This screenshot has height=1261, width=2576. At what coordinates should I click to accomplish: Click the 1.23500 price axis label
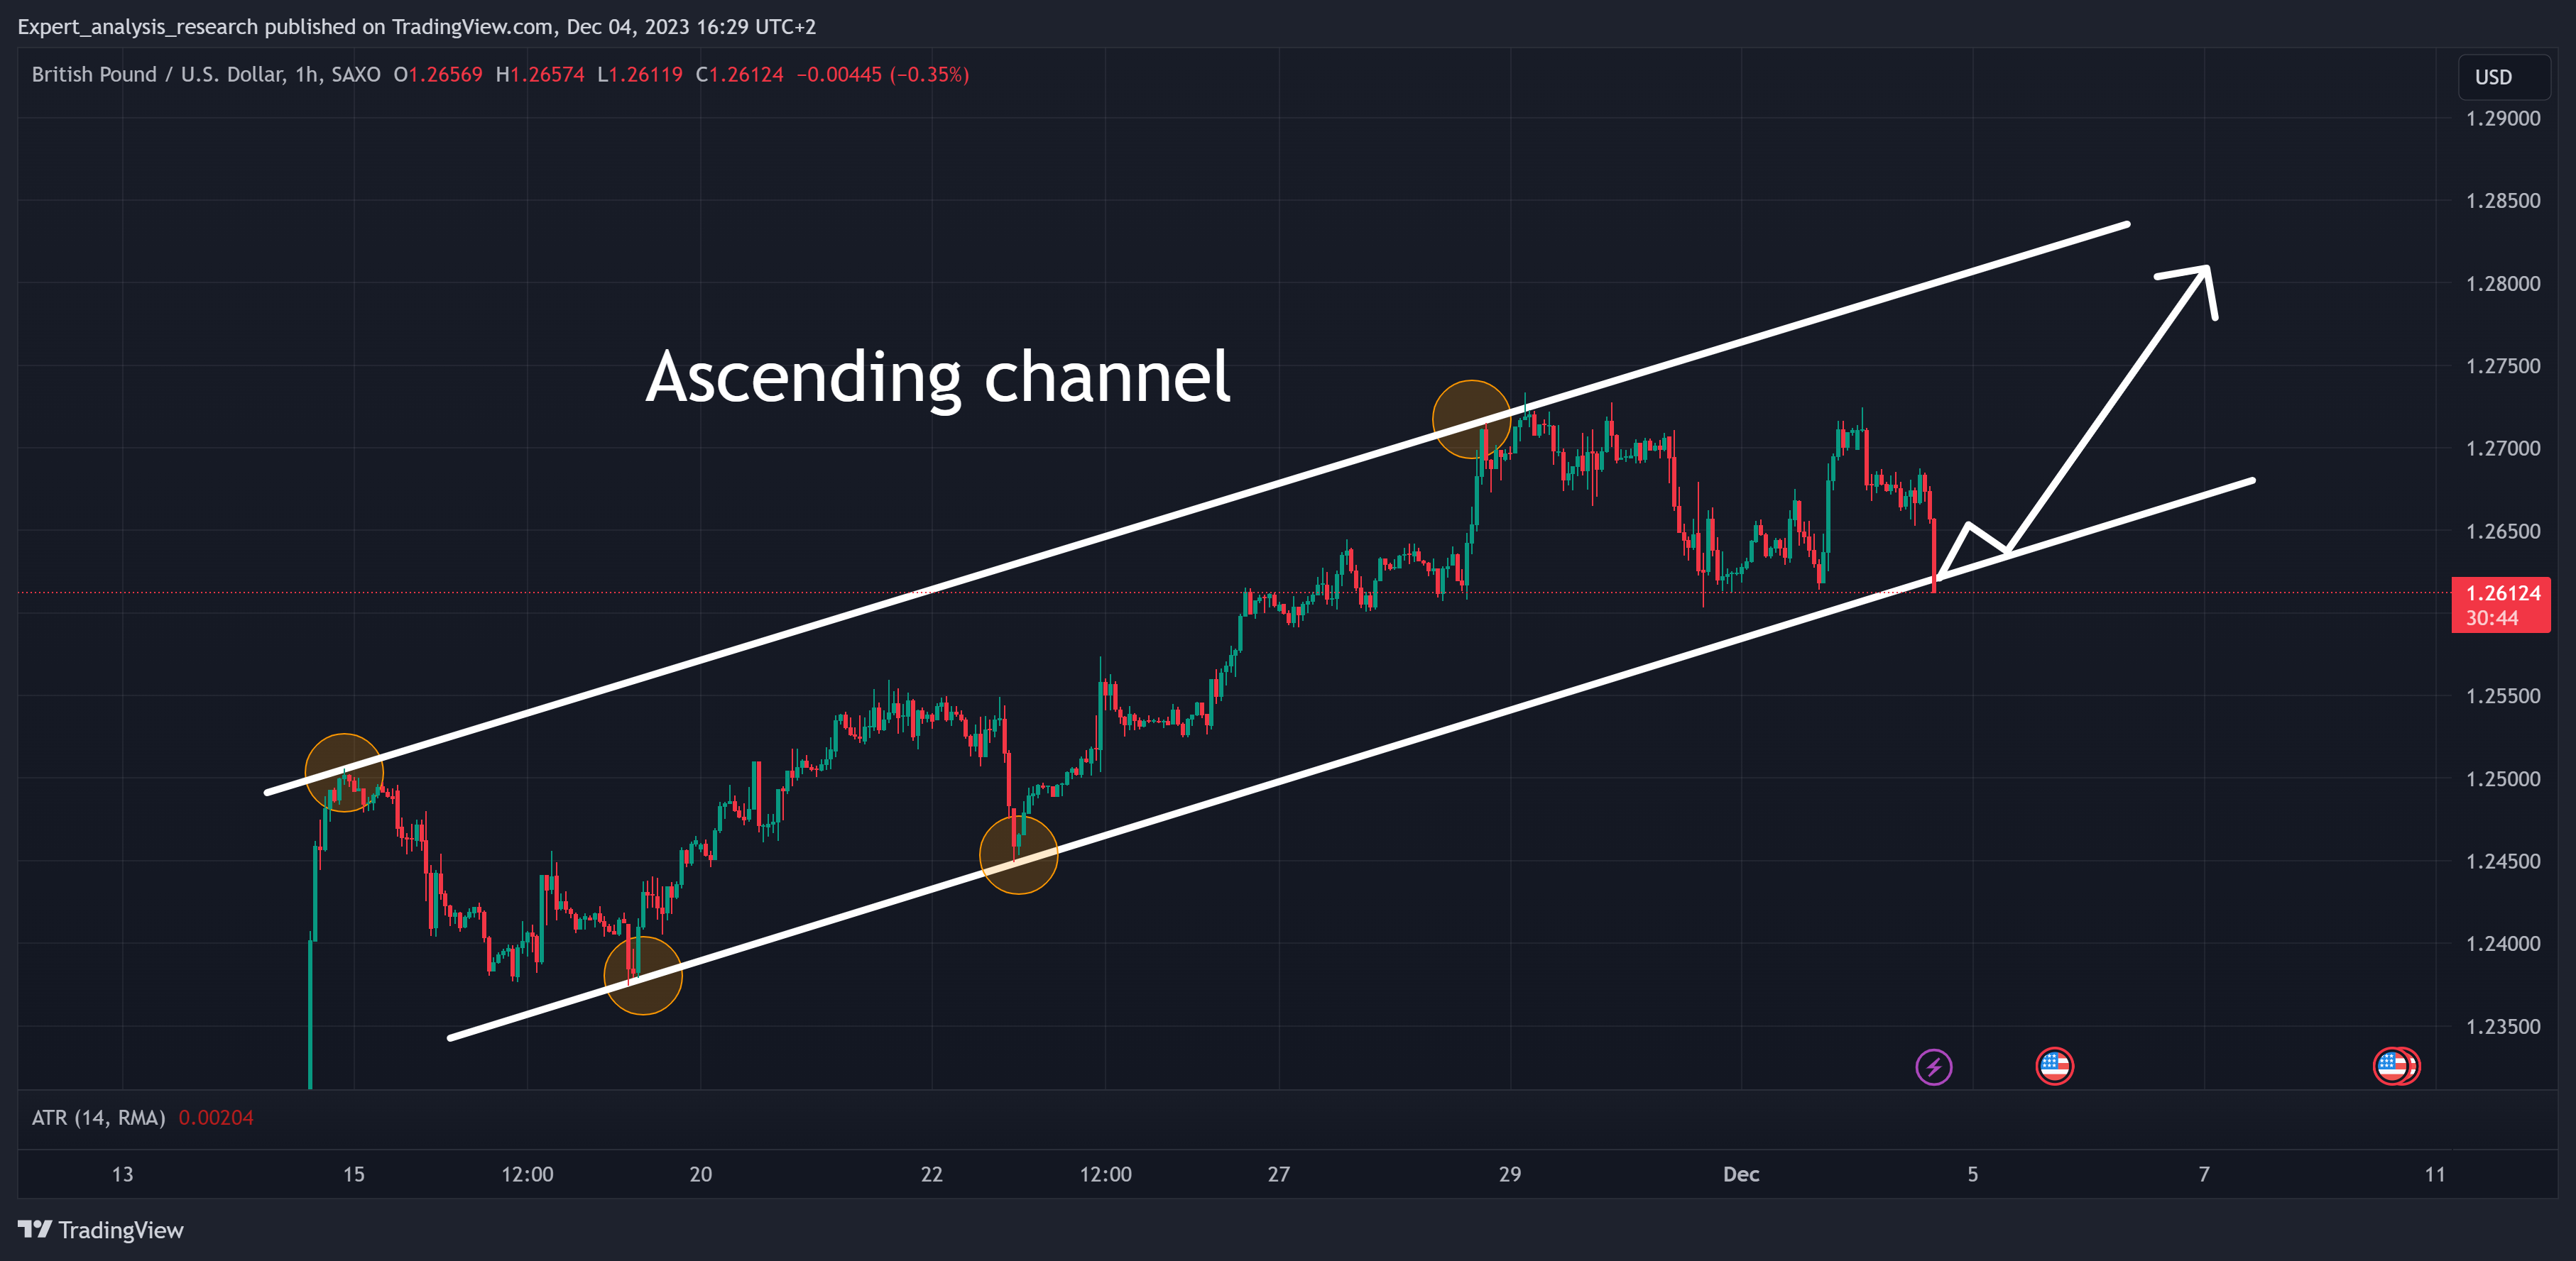[2502, 1028]
